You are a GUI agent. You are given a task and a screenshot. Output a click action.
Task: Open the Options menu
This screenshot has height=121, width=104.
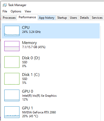[16, 11]
